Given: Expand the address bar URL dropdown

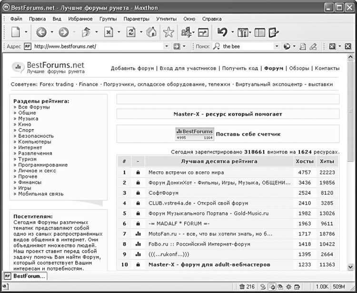Looking at the screenshot, I should click(167, 47).
